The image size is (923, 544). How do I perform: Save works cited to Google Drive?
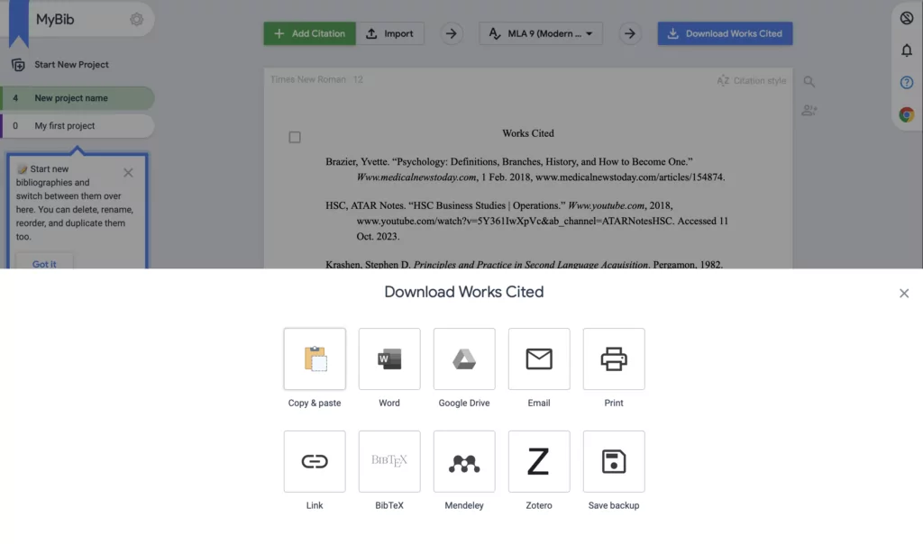coord(464,358)
